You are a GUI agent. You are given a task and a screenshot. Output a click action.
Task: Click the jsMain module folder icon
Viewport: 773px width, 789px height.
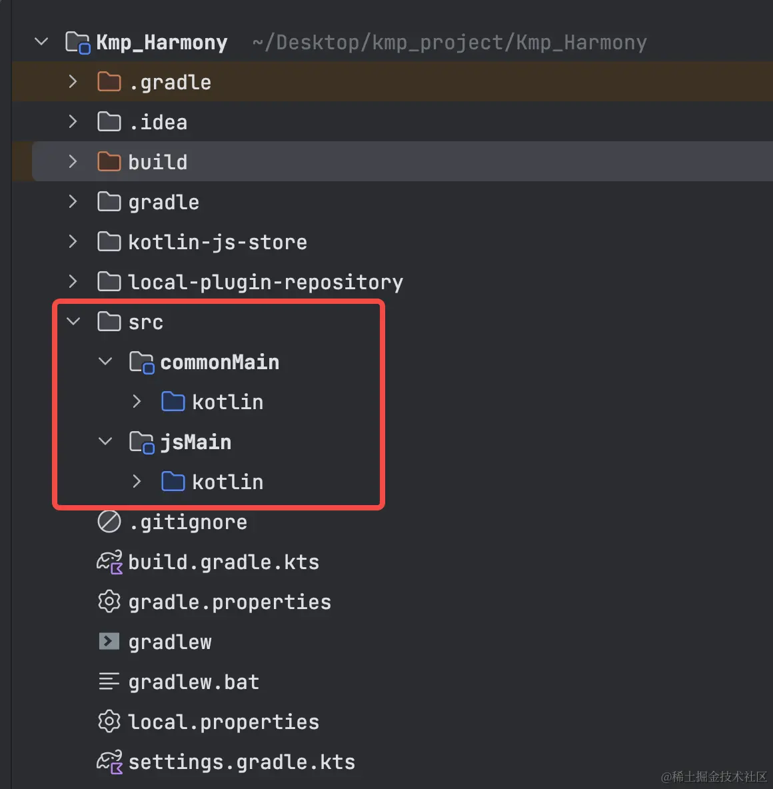(x=141, y=442)
